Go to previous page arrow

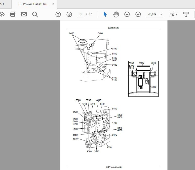pos(58,14)
